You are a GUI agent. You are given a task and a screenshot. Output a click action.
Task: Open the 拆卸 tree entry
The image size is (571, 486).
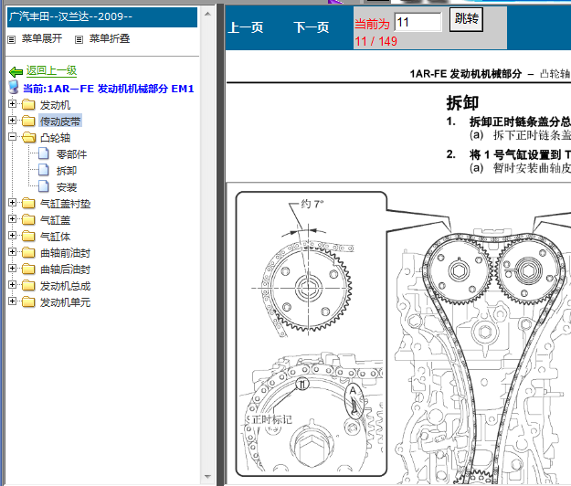pyautogui.click(x=67, y=171)
